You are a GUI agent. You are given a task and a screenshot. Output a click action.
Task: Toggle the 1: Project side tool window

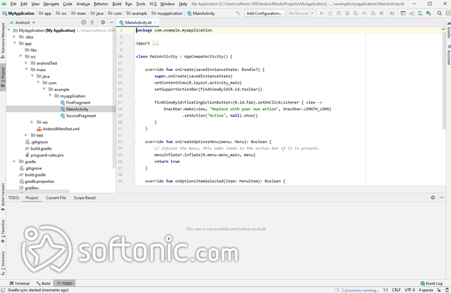click(x=3, y=77)
